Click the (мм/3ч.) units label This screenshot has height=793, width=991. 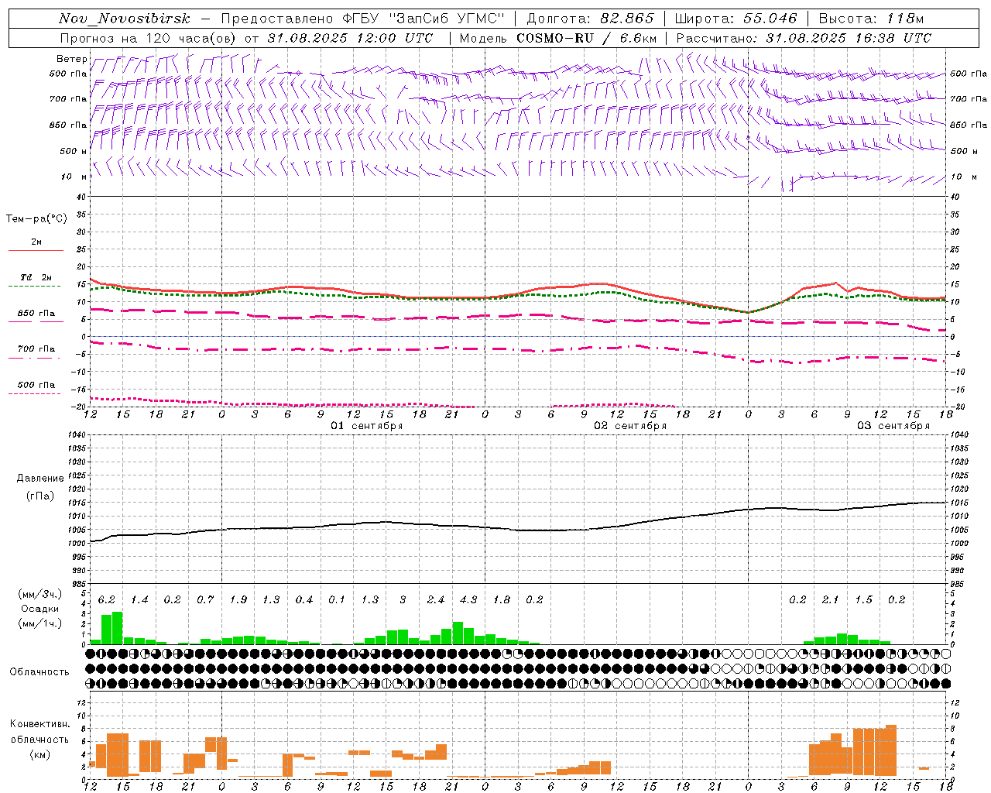39,594
